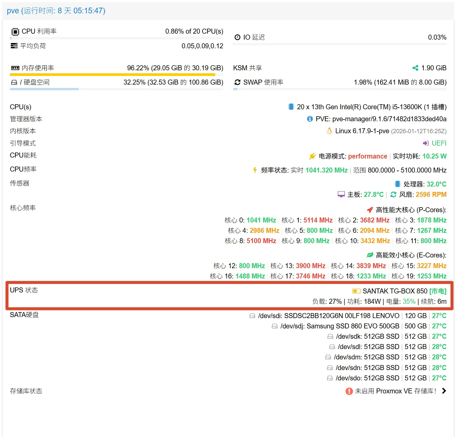
Task: Click the P-Cores rocket icon
Action: (370, 210)
